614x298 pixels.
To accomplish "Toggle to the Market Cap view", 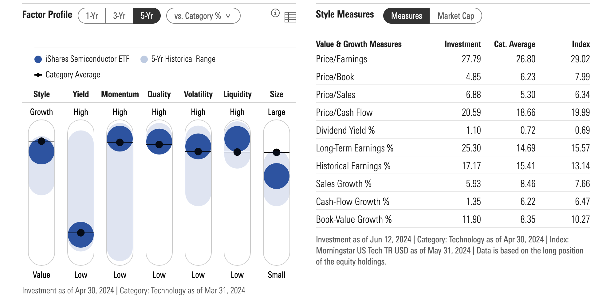I will point(455,16).
